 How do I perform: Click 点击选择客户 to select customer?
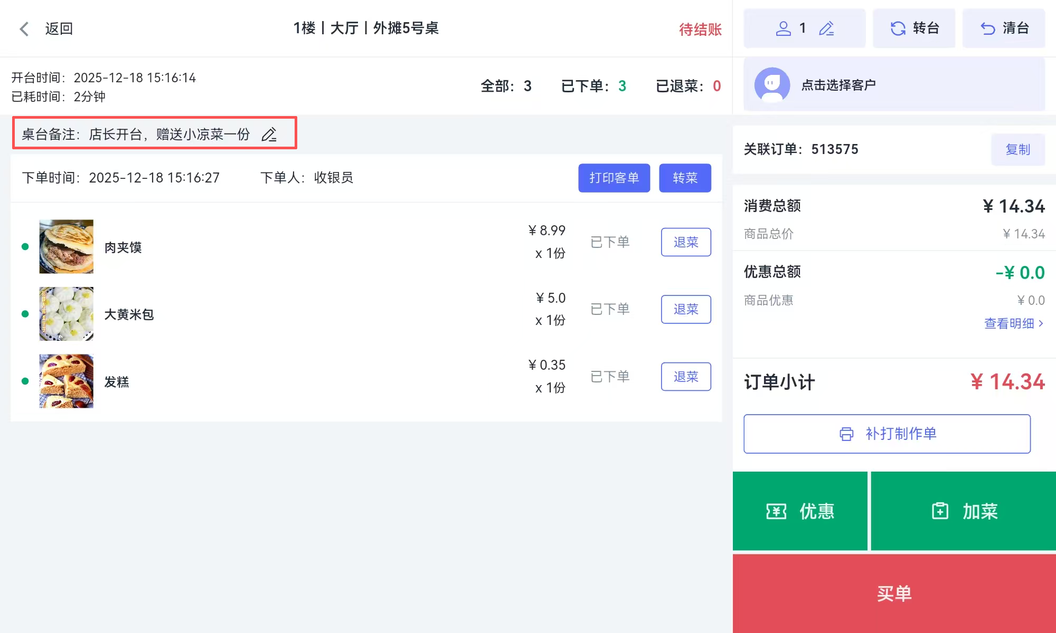pyautogui.click(x=838, y=85)
